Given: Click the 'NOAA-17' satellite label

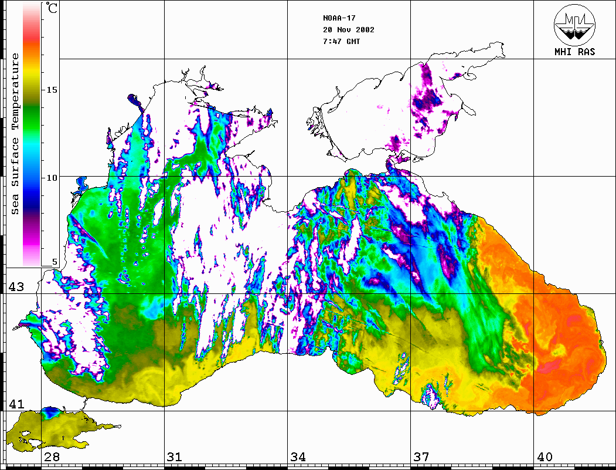Looking at the screenshot, I should click(x=339, y=18).
